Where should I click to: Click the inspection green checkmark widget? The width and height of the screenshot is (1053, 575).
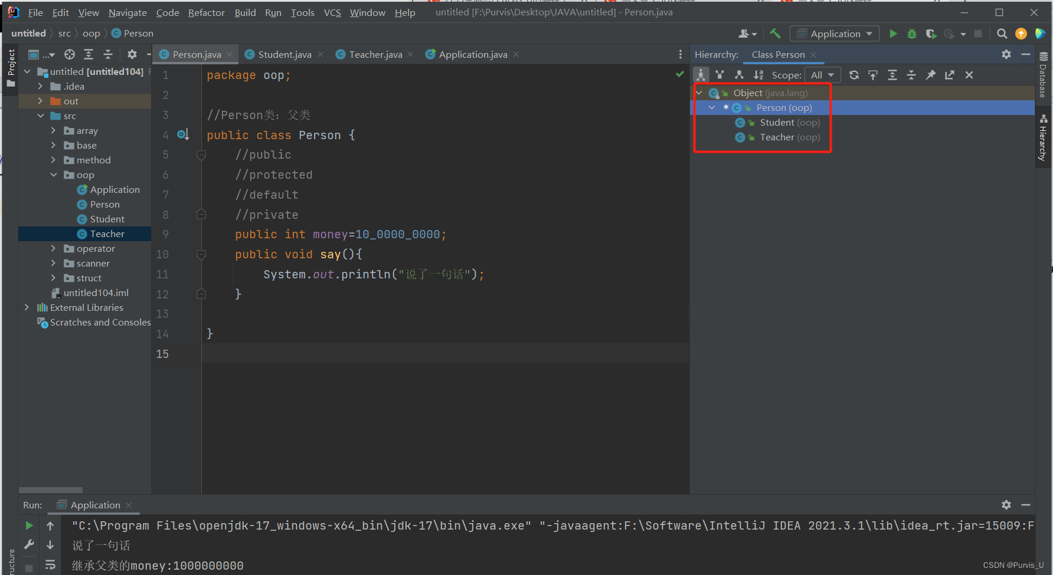(680, 74)
